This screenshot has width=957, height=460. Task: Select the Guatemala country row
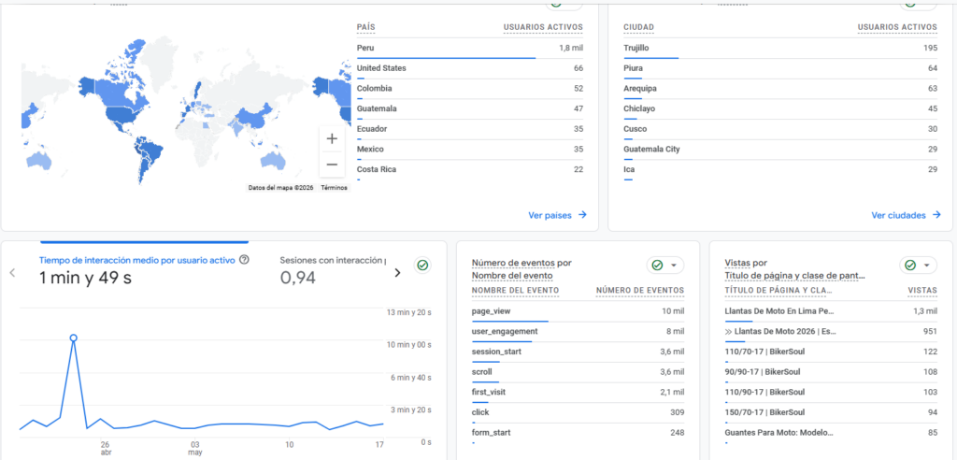pos(470,108)
